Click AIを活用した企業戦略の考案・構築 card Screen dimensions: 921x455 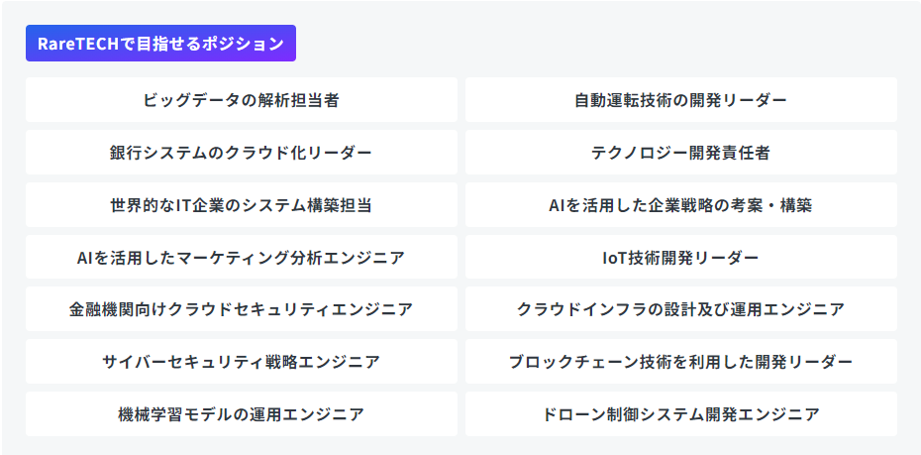680,205
